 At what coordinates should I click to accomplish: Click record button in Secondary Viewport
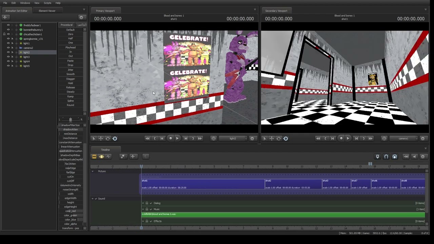pos(341,138)
